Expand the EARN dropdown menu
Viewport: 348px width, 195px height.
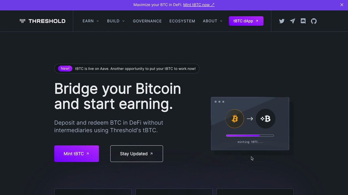click(91, 21)
